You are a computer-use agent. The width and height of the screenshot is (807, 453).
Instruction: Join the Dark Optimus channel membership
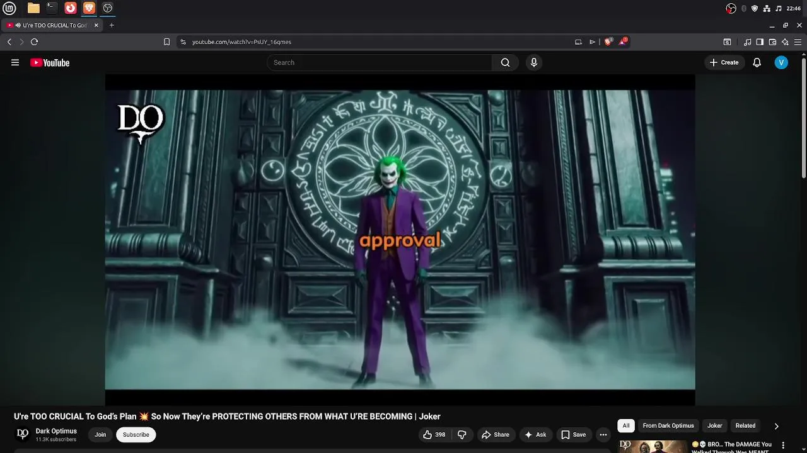tap(100, 435)
